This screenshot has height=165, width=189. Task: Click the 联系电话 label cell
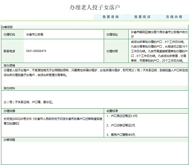(x=13, y=51)
